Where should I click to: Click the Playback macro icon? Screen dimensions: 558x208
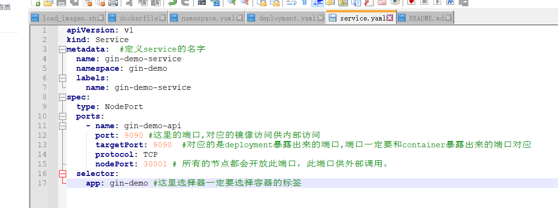(437, 3)
